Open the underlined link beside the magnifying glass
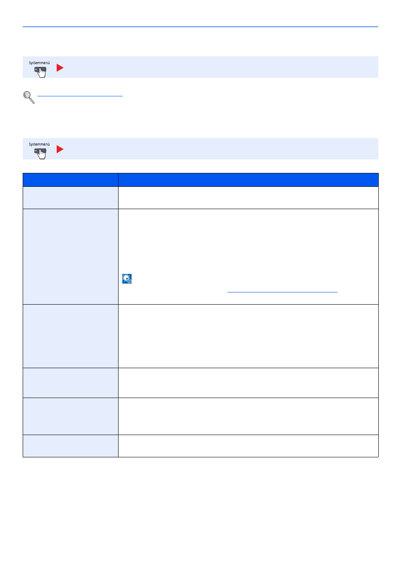401x568 pixels. tap(80, 96)
